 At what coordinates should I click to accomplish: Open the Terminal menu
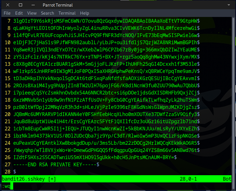tap(67, 13)
